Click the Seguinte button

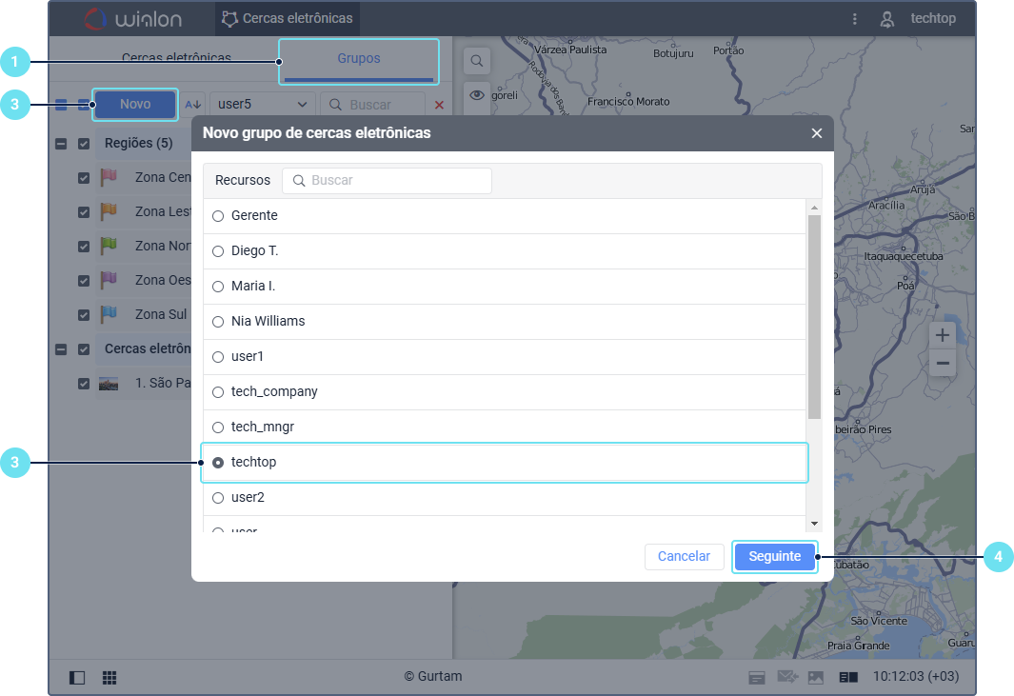tap(774, 557)
